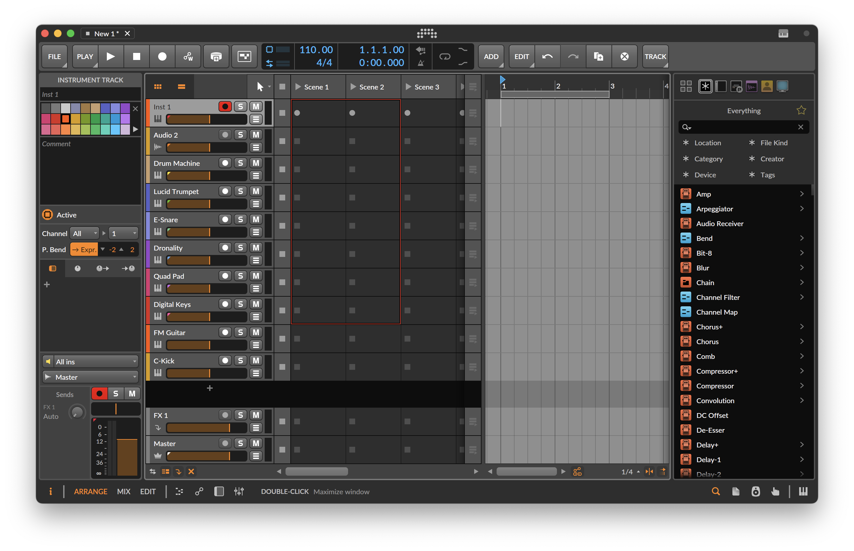Viewport: 854px width, 551px height.
Task: Launch Scene 2
Action: (353, 87)
